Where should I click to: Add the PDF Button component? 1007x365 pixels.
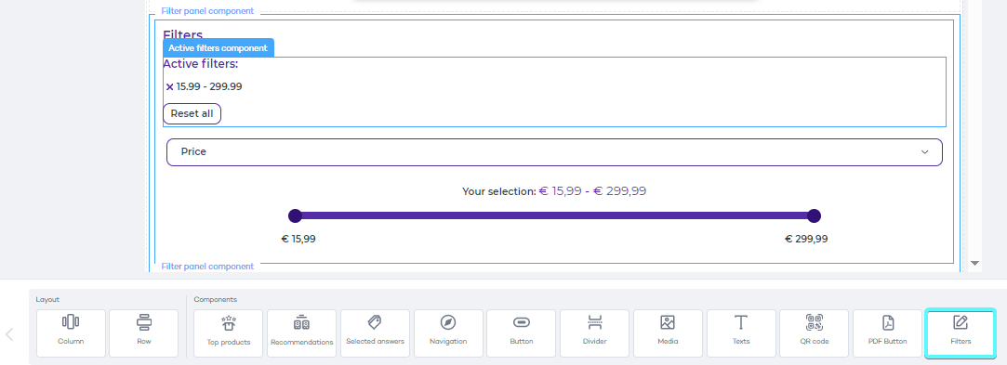click(x=888, y=333)
